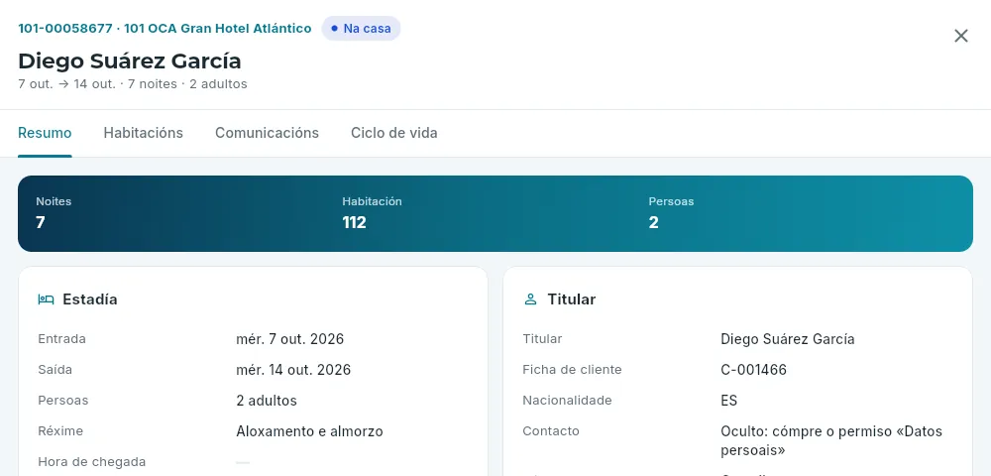
Task: Select the guest name heading Diego Suárez García
Action: point(130,61)
